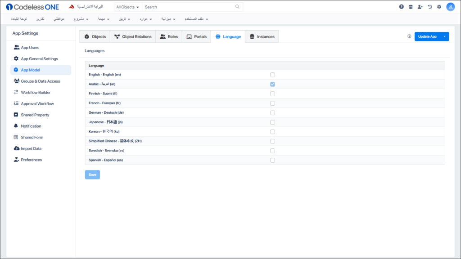Expand the Update App arrow dropdown
Image resolution: width=461 pixels, height=259 pixels.
pyautogui.click(x=444, y=36)
